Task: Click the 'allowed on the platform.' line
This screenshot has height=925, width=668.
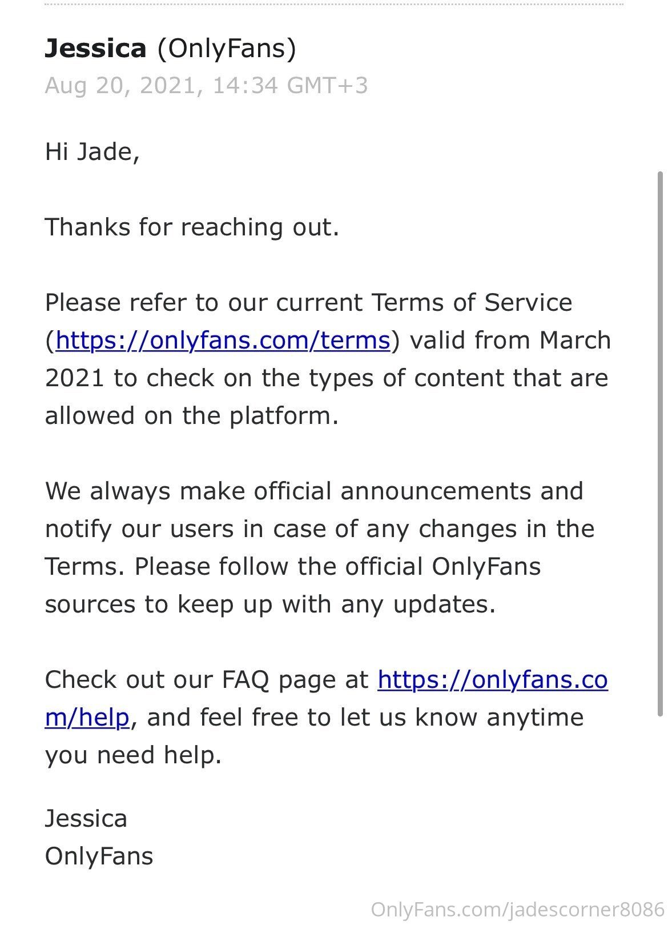Action: 192,416
